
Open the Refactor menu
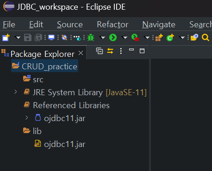pyautogui.click(x=112, y=24)
